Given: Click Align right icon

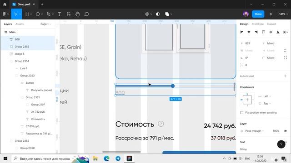Looking at the screenshot, I should [x=256, y=32].
